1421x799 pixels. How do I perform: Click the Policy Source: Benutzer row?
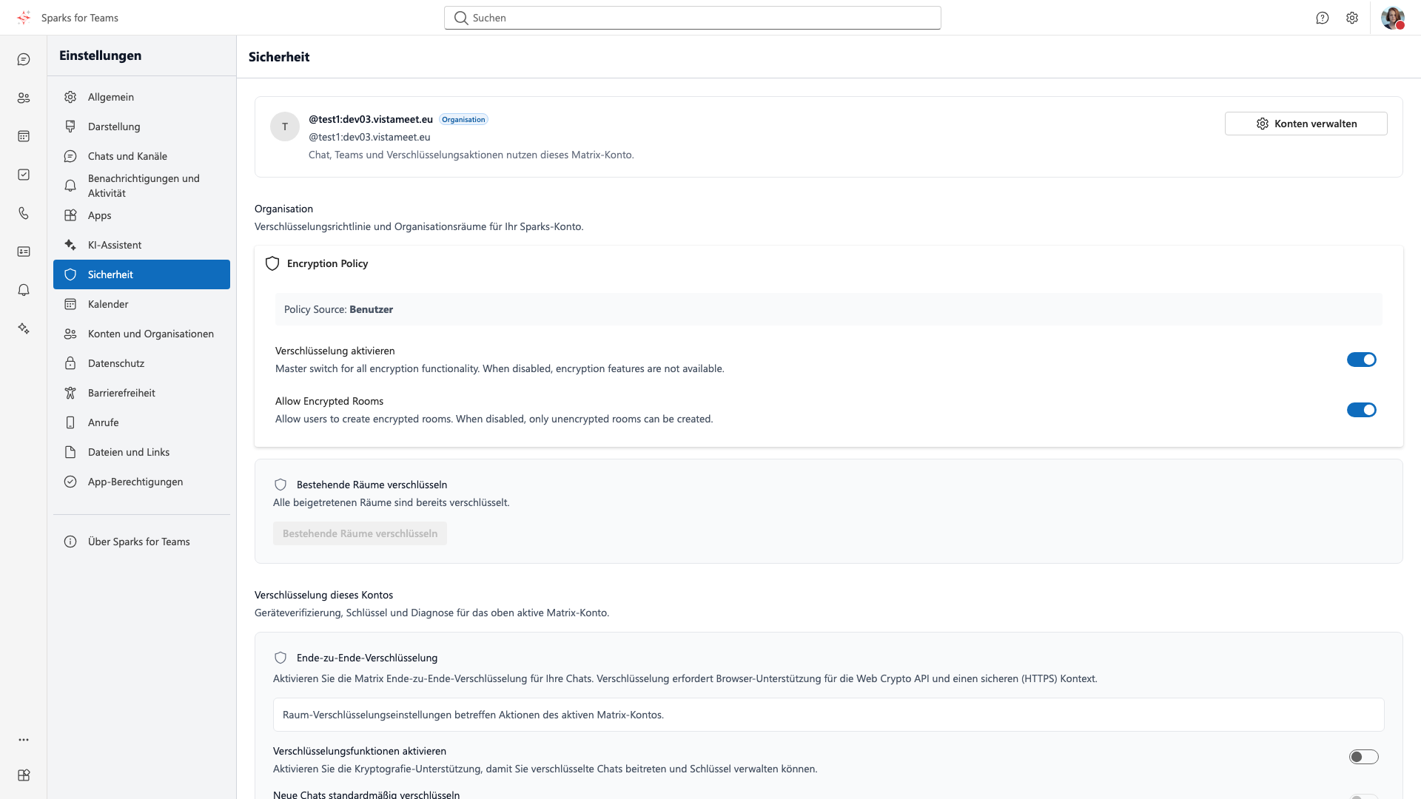pyautogui.click(x=828, y=309)
